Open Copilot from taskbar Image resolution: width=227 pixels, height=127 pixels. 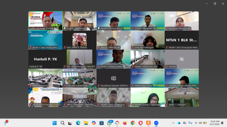point(94,123)
